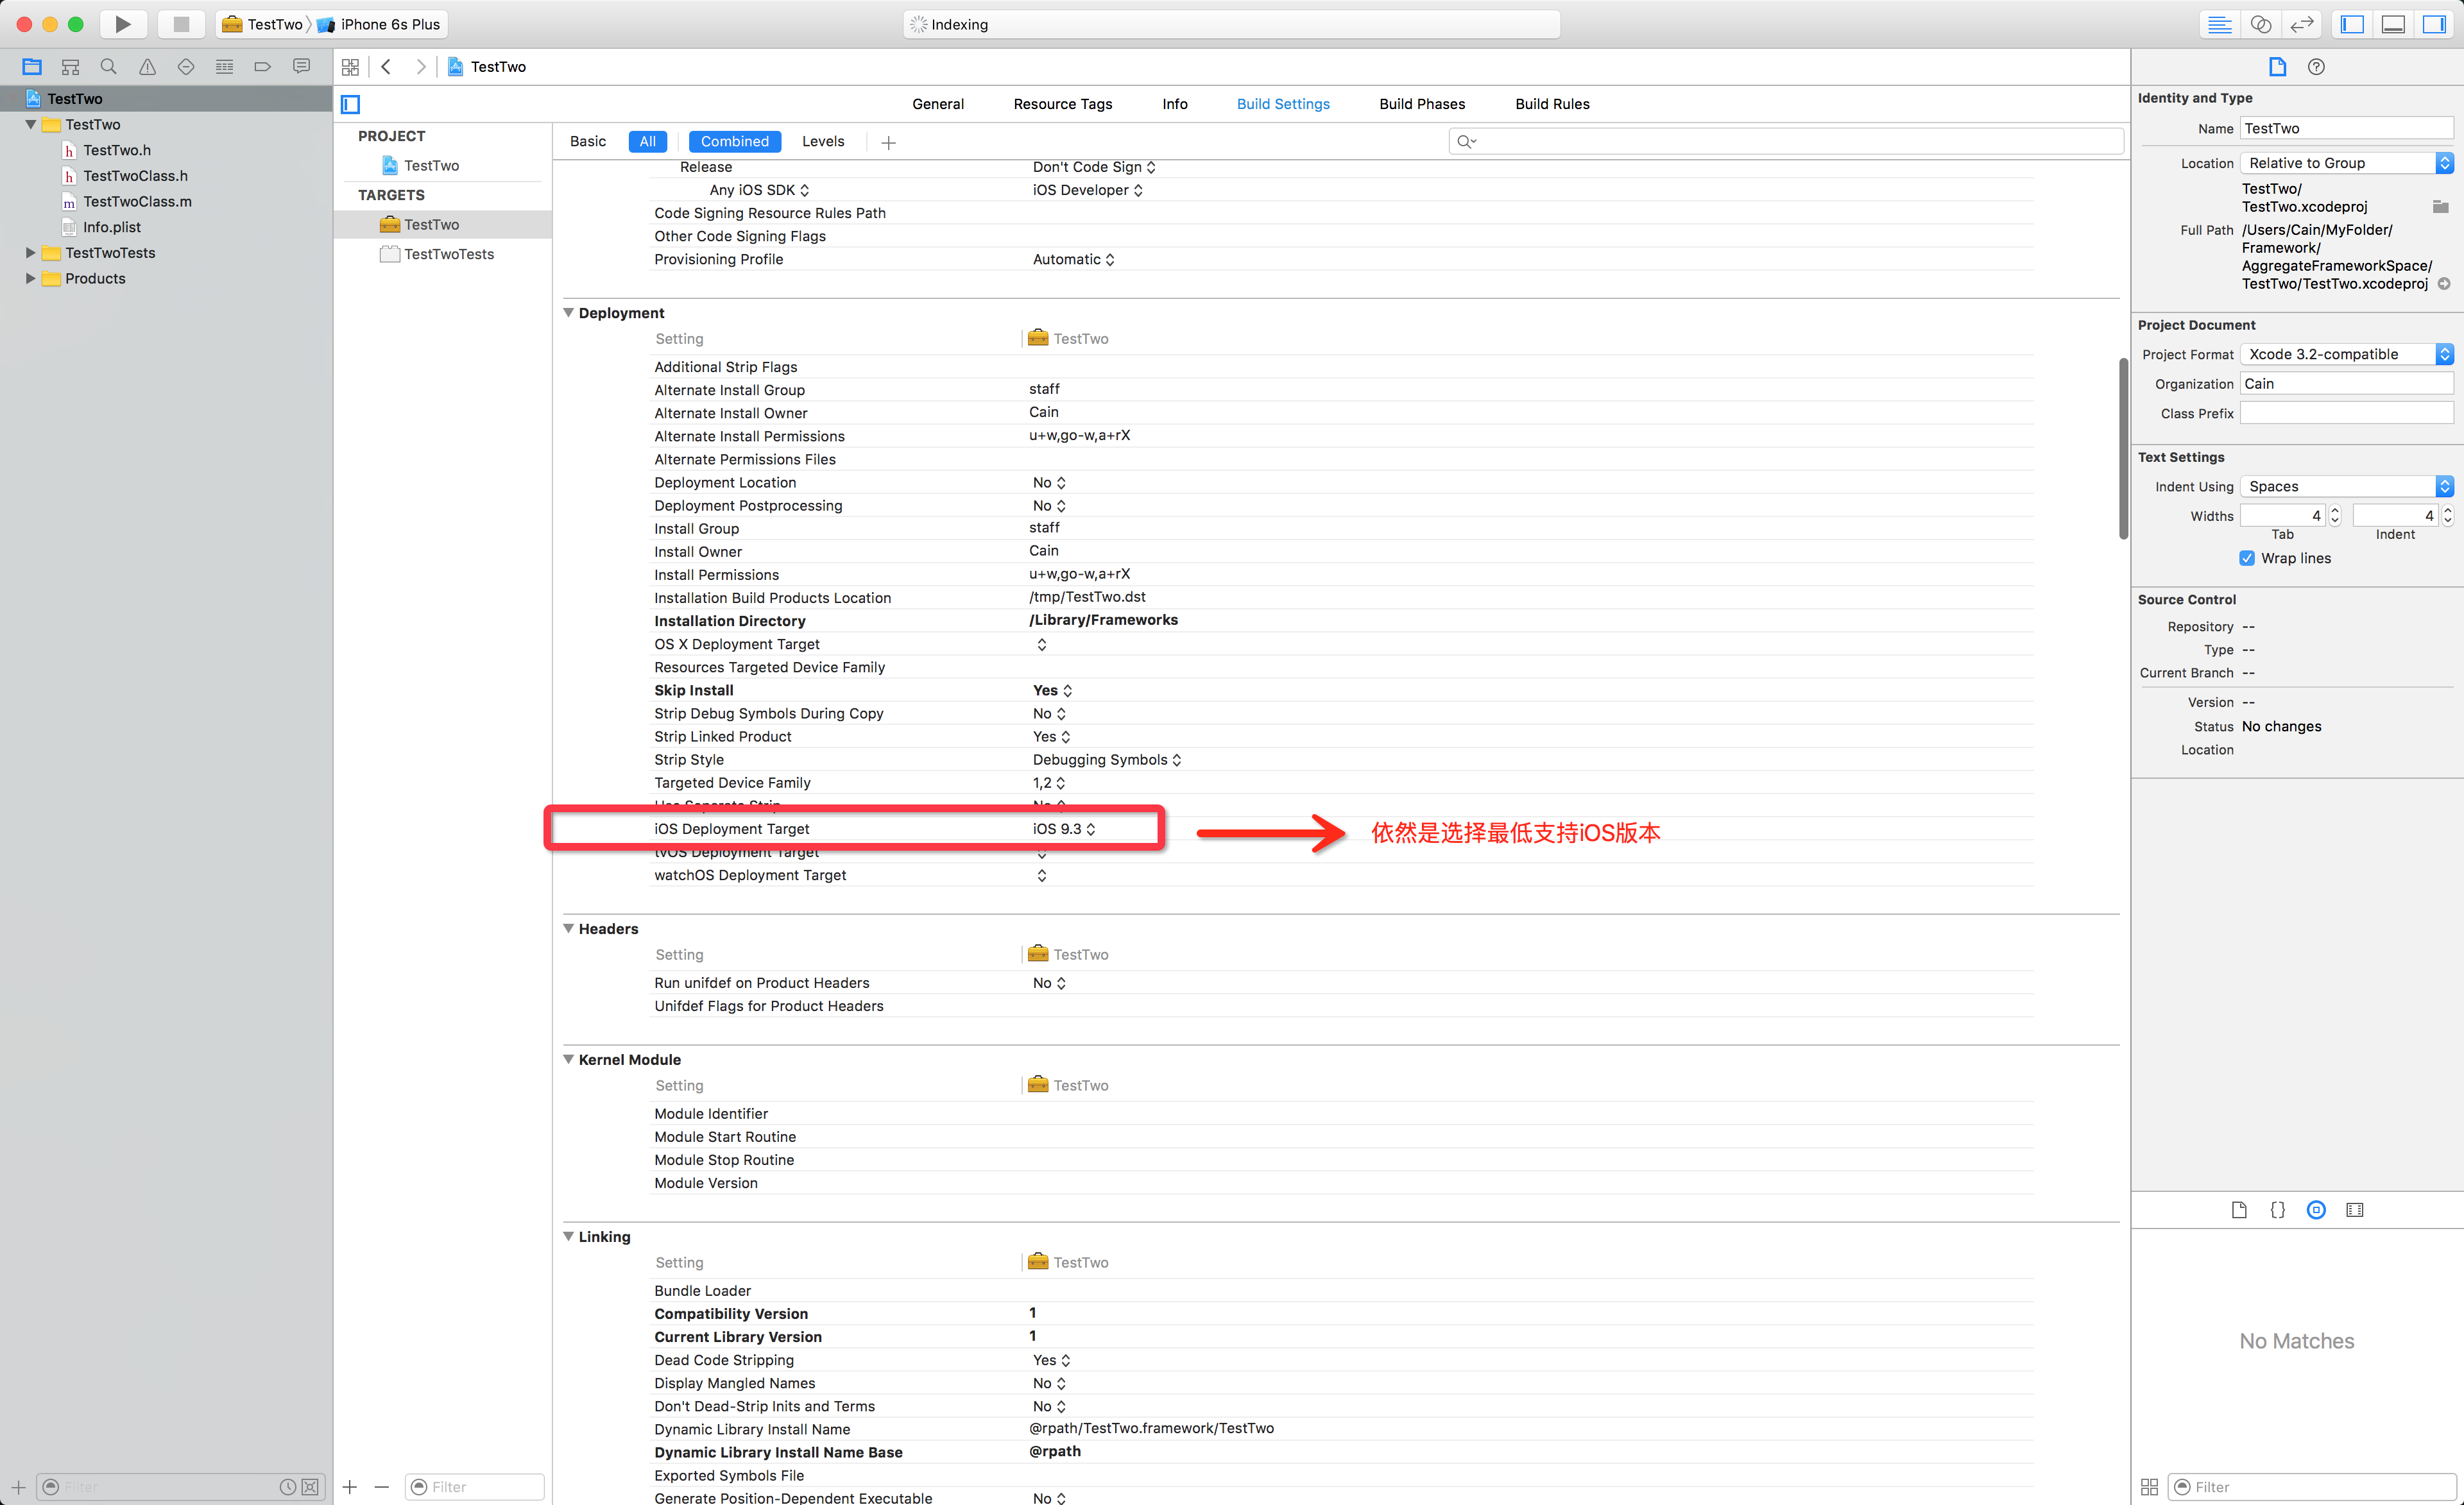Select the Basic filter button

pos(588,142)
